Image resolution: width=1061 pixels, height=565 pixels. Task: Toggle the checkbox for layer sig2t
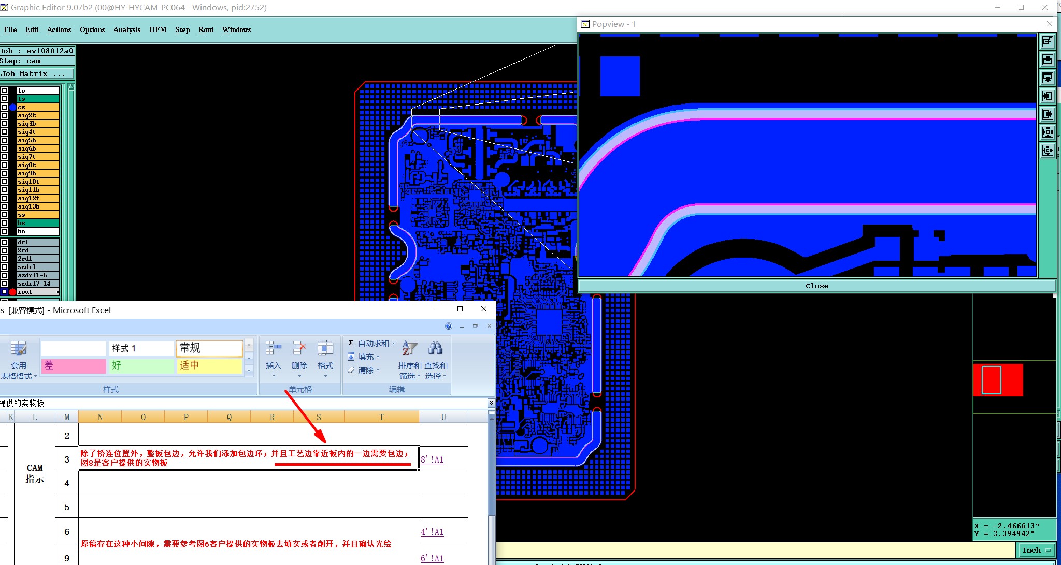pos(4,115)
